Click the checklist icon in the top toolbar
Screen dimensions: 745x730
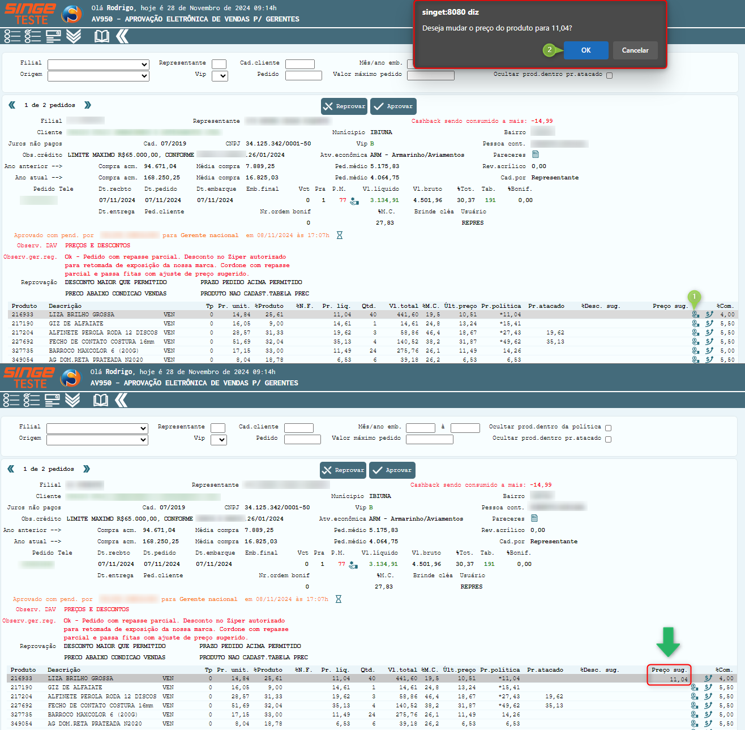click(33, 37)
